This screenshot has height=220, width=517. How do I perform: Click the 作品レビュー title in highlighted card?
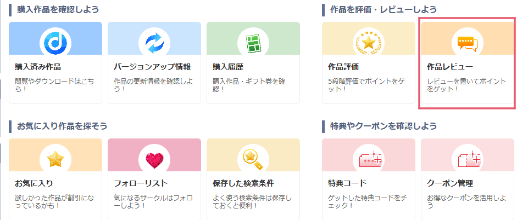coord(450,67)
